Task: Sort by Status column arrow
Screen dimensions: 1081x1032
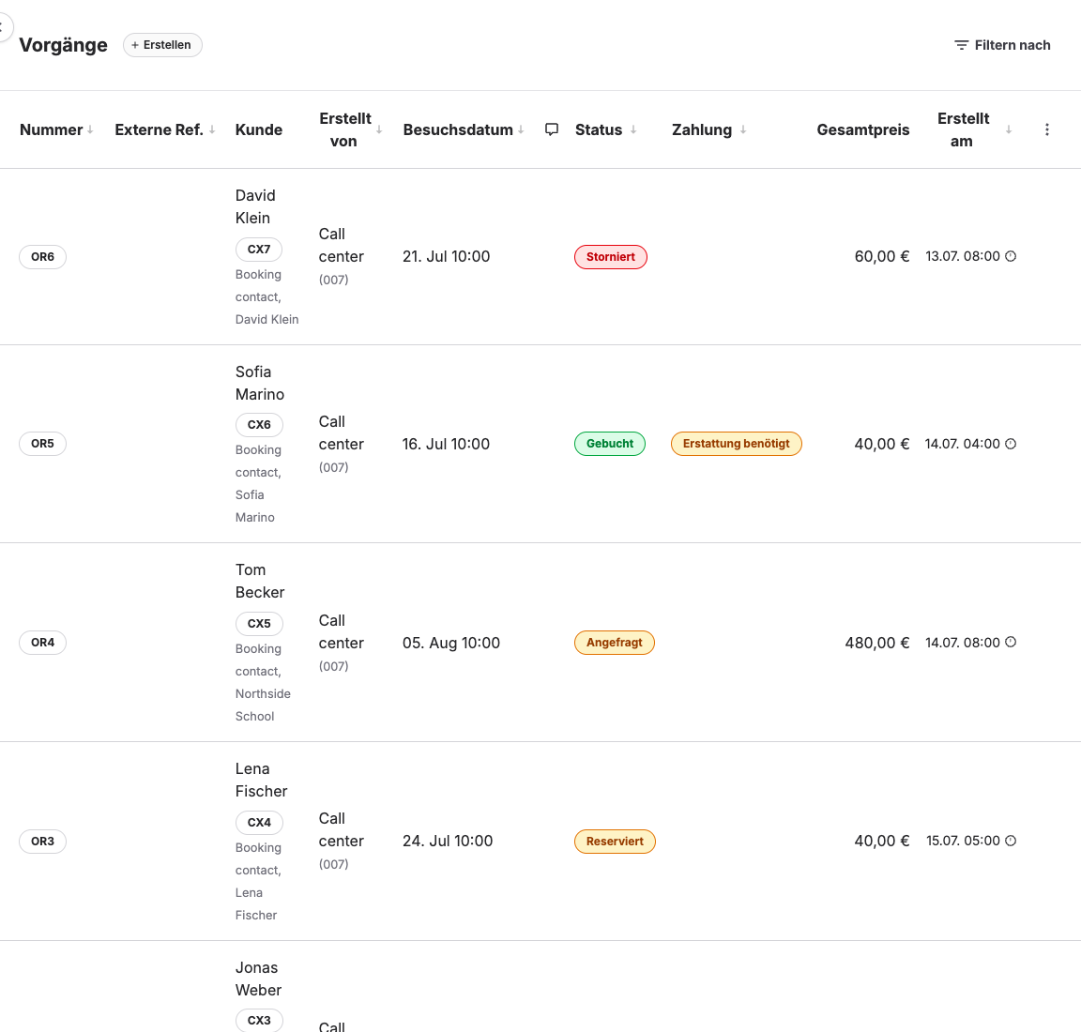Action: coord(632,129)
